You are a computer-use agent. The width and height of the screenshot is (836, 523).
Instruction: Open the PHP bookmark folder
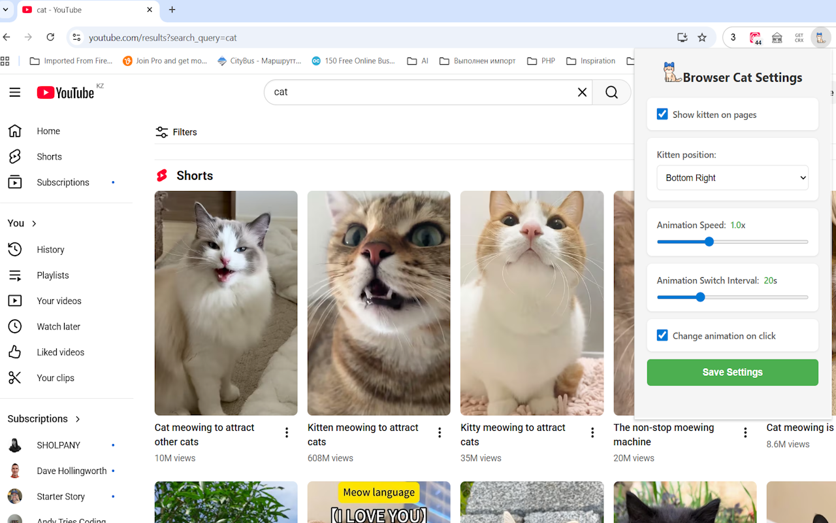(541, 61)
